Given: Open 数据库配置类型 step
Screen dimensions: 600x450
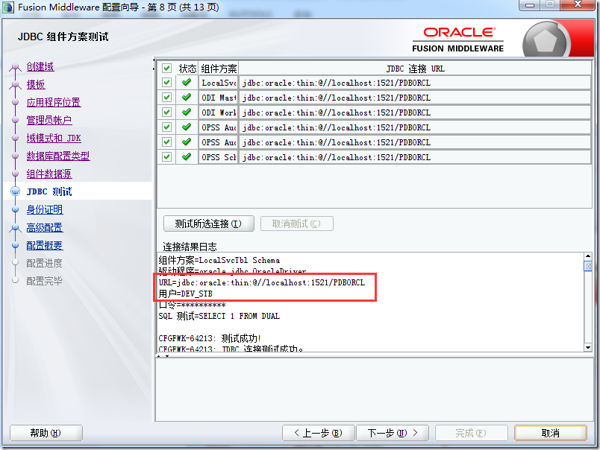Looking at the screenshot, I should (58, 156).
